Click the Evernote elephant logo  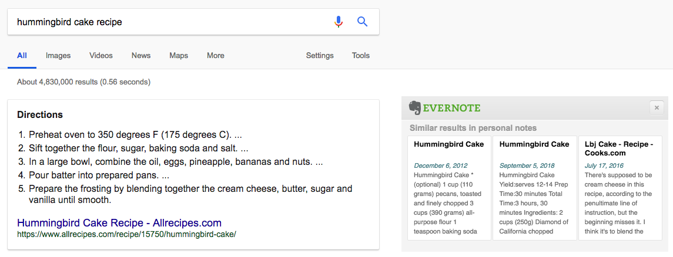point(415,107)
